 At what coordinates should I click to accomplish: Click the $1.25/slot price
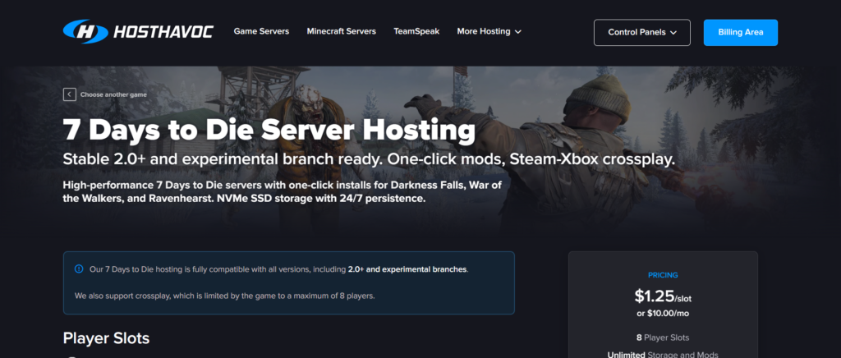point(663,296)
